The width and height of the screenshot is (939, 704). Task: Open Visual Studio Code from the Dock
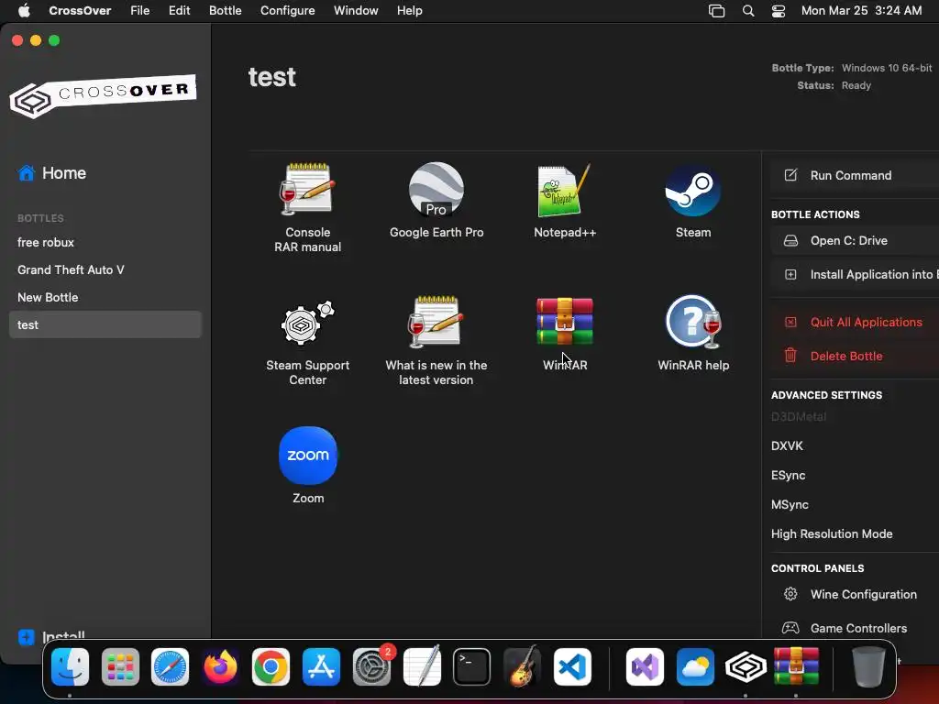click(x=572, y=667)
